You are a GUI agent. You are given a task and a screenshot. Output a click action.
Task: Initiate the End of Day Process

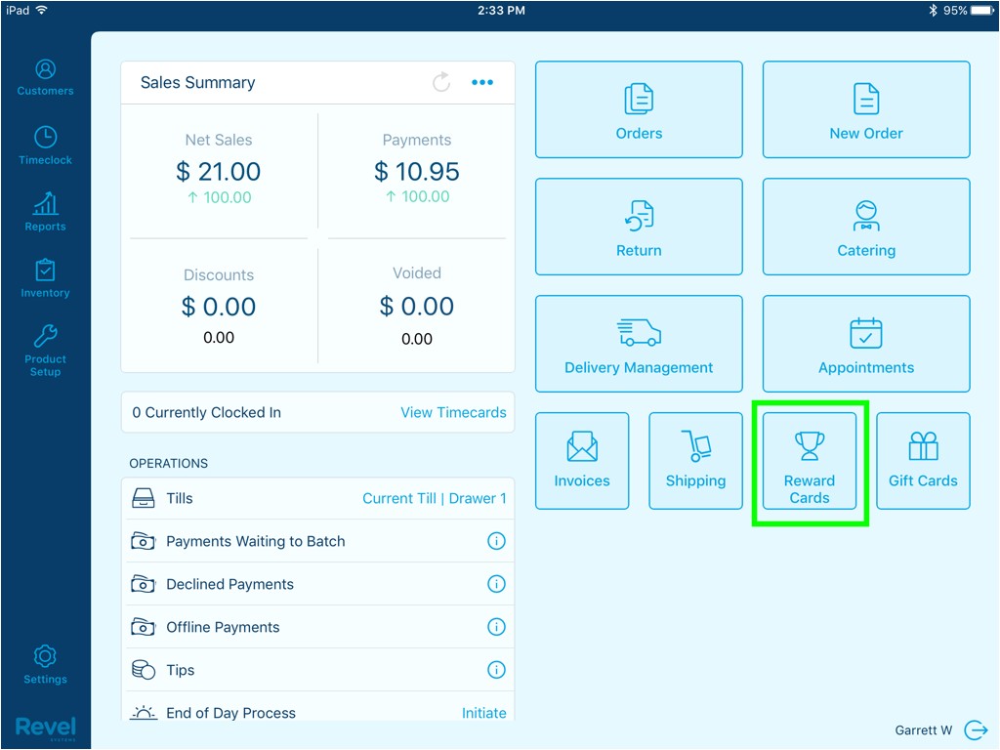tap(483, 713)
